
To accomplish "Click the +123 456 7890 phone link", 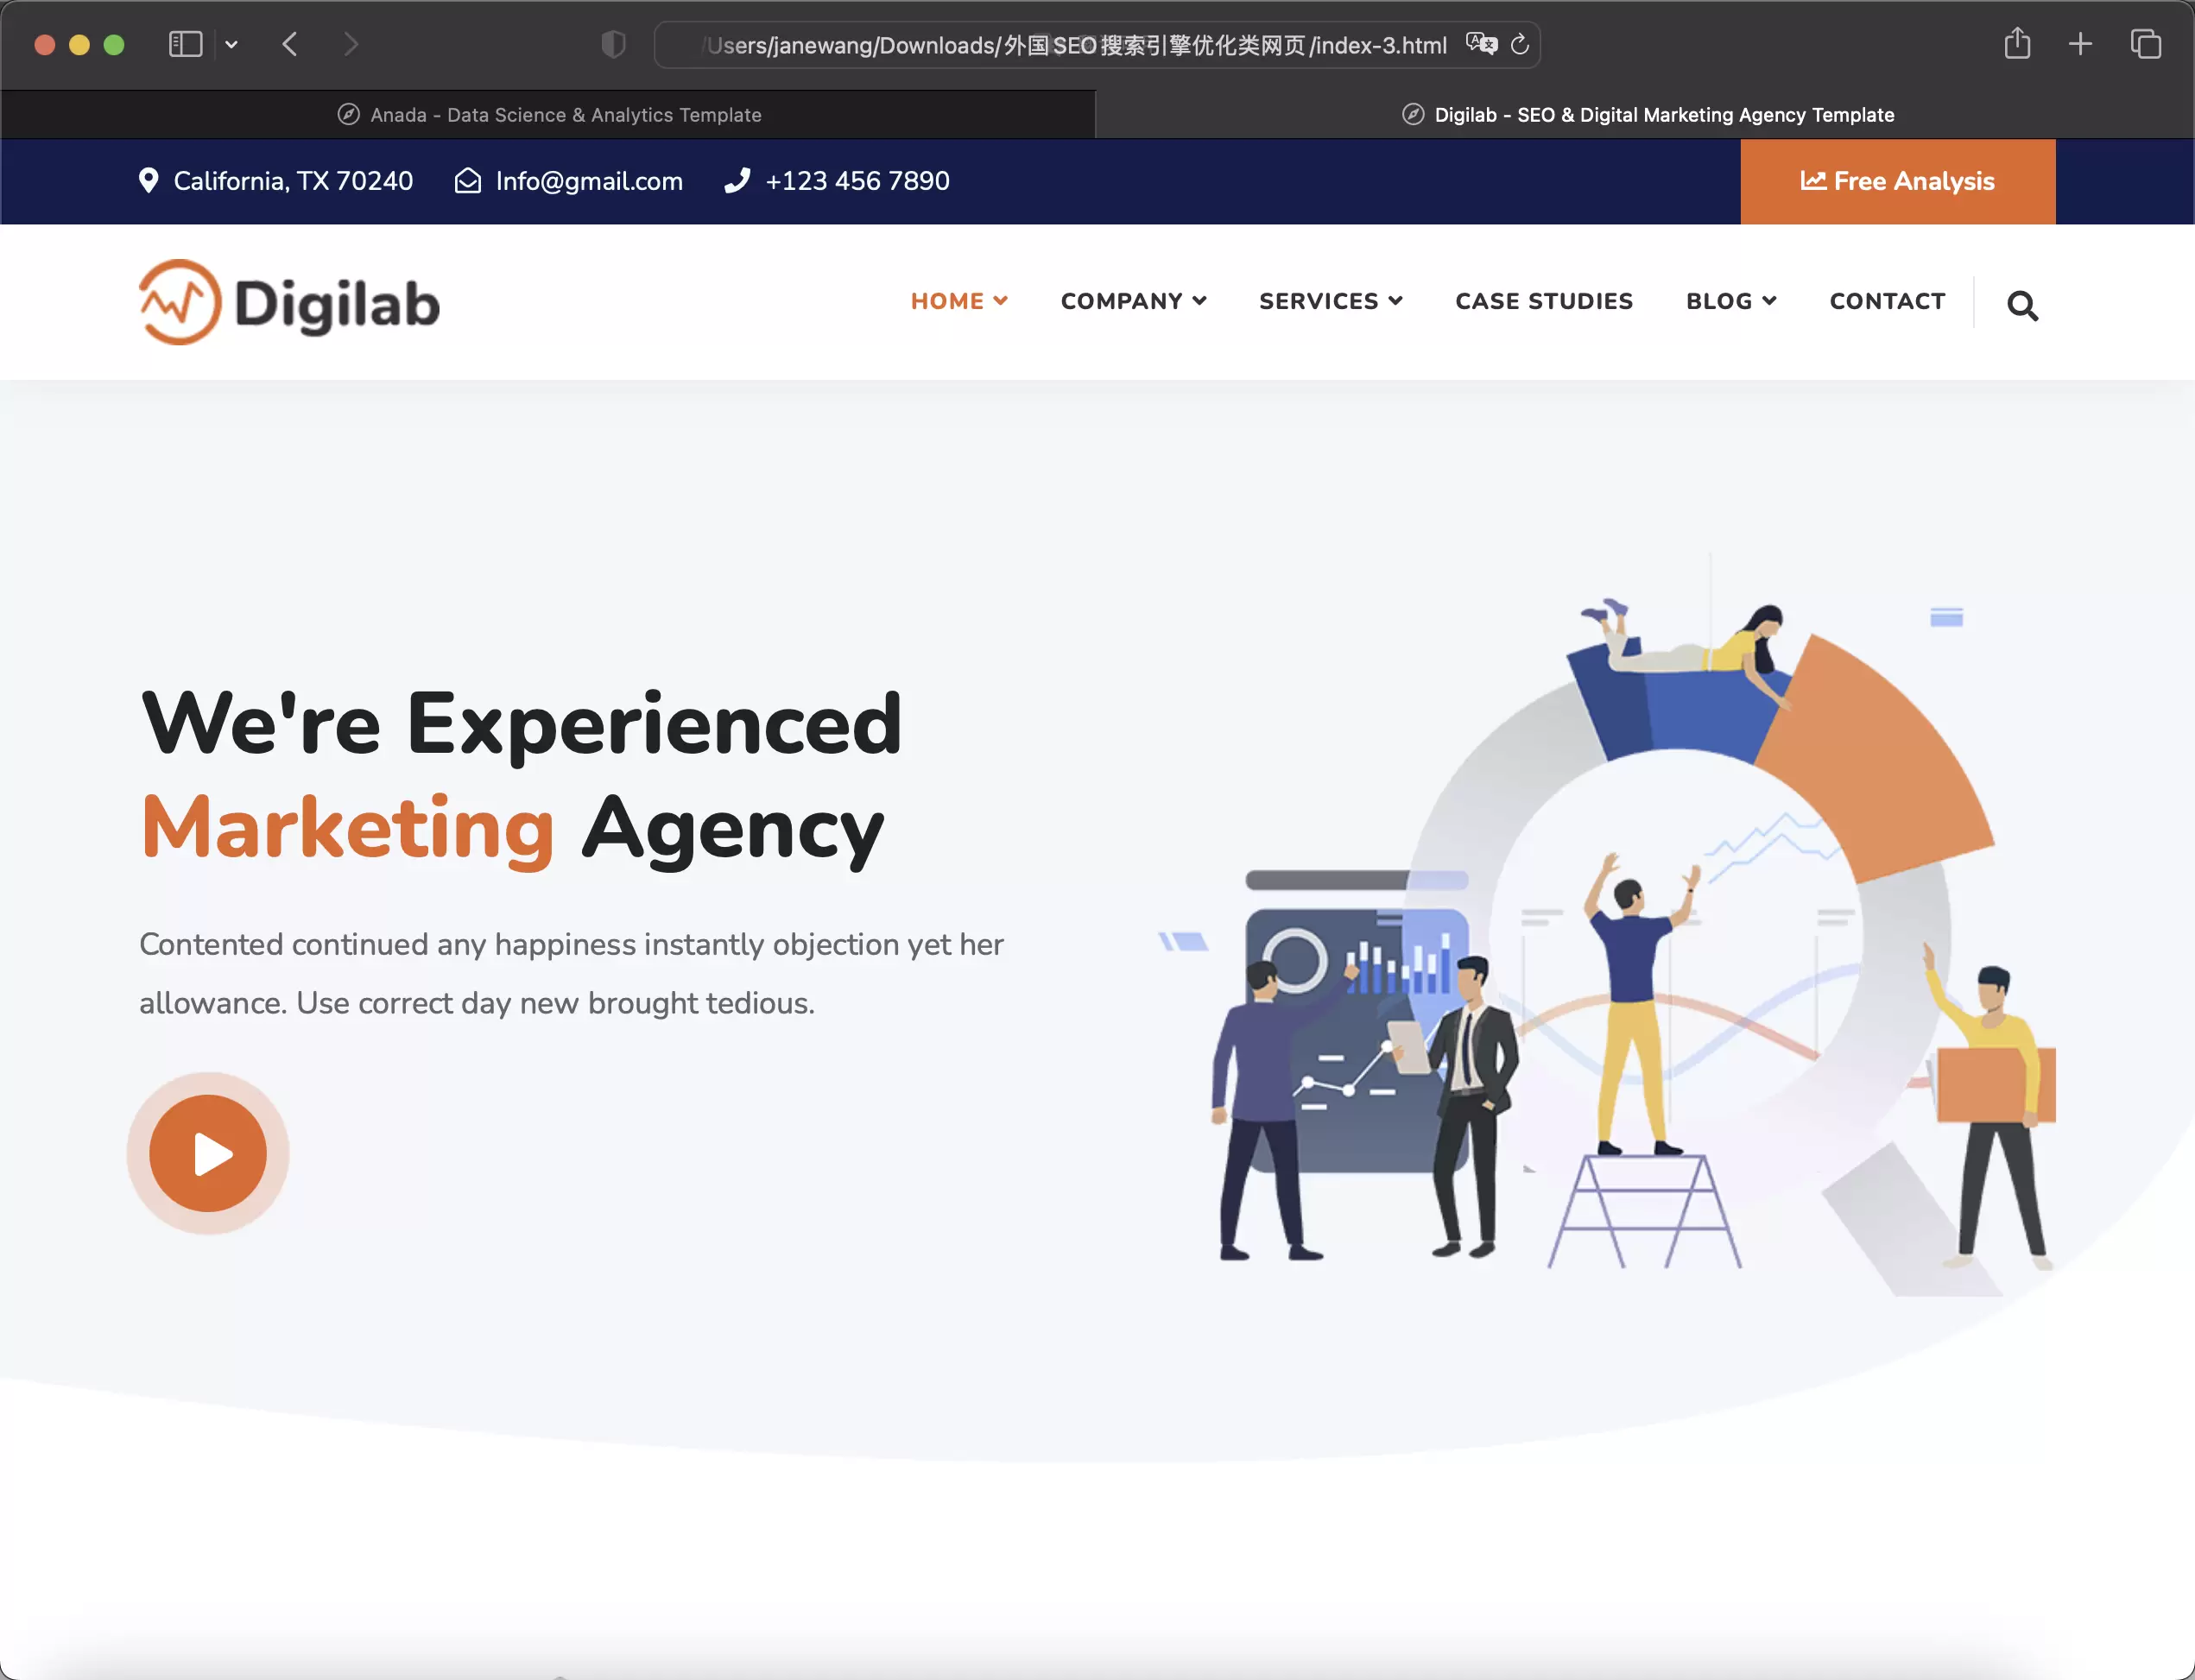I will tap(838, 180).
